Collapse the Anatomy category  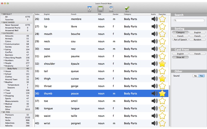[4, 66]
